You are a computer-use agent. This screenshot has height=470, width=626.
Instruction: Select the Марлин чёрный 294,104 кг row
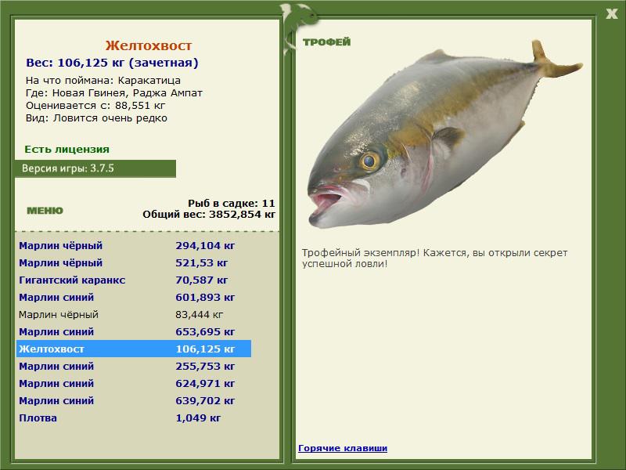134,245
